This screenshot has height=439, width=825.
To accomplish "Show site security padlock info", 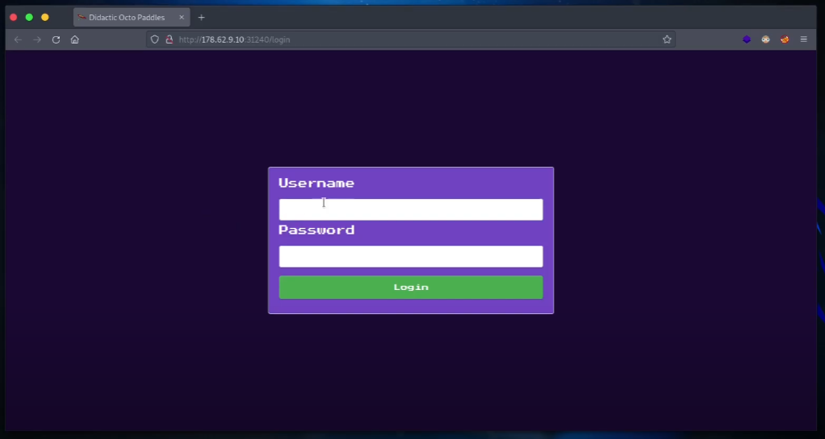I will 170,39.
